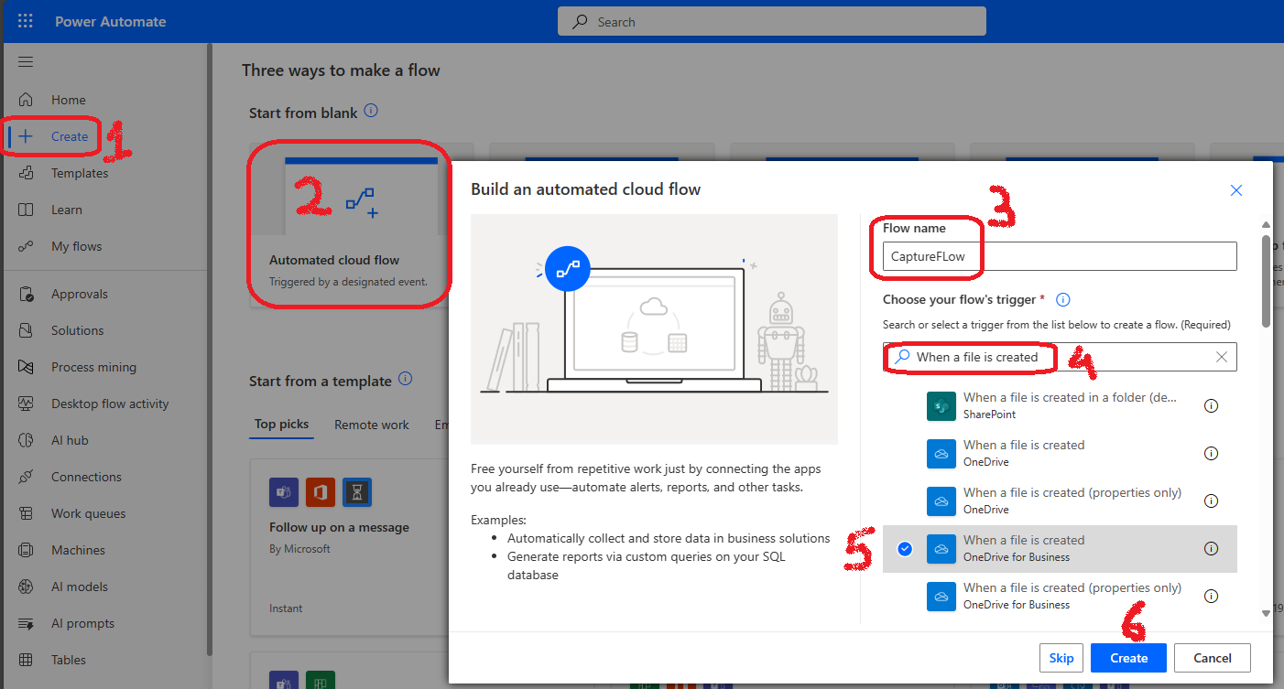Viewport: 1284px width, 689px height.
Task: Click the Templates icon in sidebar
Action: point(26,173)
